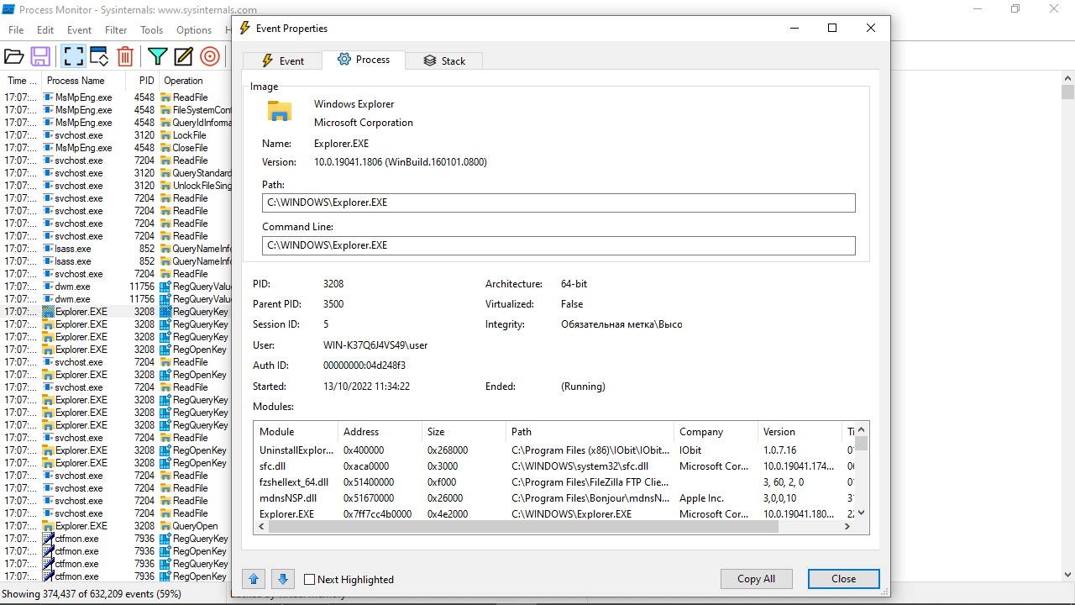This screenshot has height=605, width=1075.
Task: Open the Tools menu
Action: [x=152, y=29]
